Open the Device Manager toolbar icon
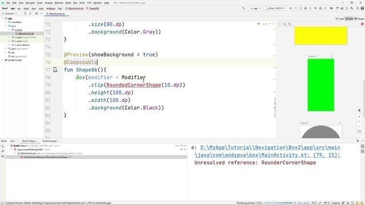 click(347, 8)
